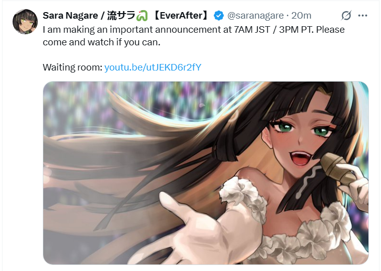
Task: Open Sara Nagare's profile avatar
Action: tap(25, 21)
